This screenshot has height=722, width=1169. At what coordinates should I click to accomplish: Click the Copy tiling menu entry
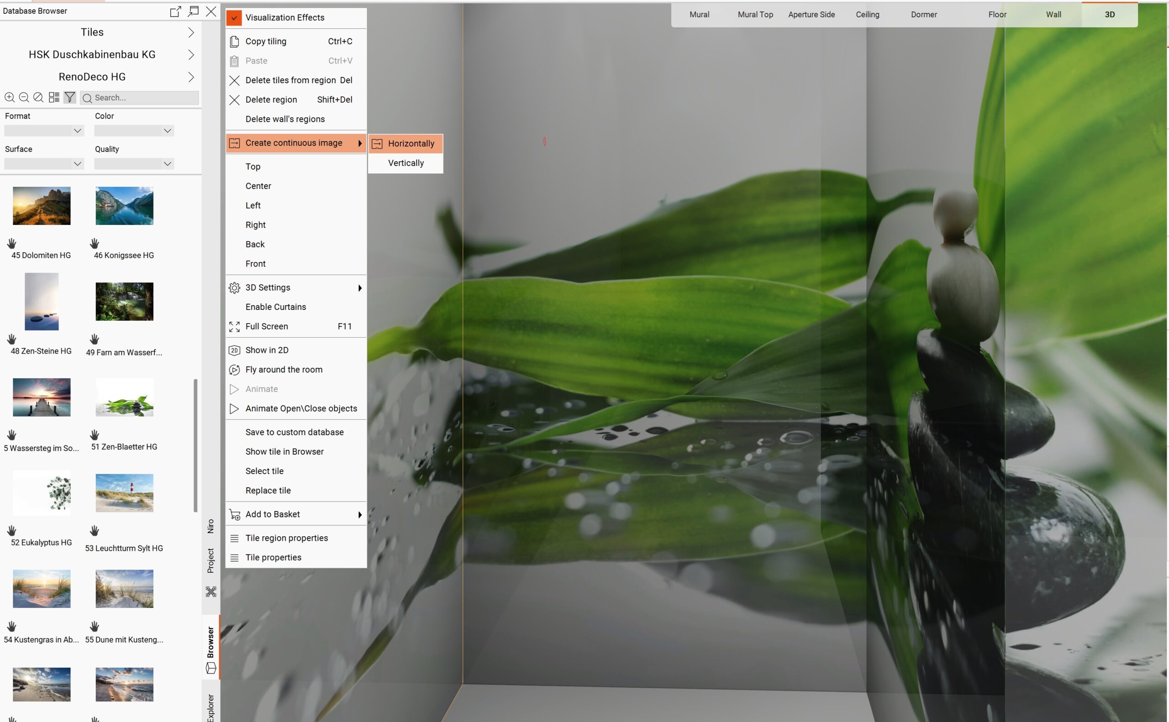click(266, 42)
